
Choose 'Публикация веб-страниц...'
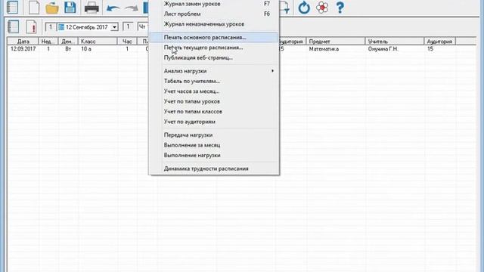point(214,57)
